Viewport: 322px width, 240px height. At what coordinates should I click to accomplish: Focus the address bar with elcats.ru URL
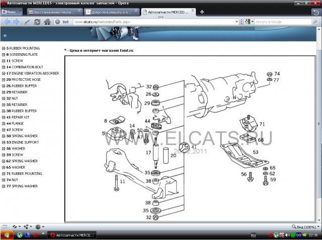pyautogui.click(x=154, y=22)
